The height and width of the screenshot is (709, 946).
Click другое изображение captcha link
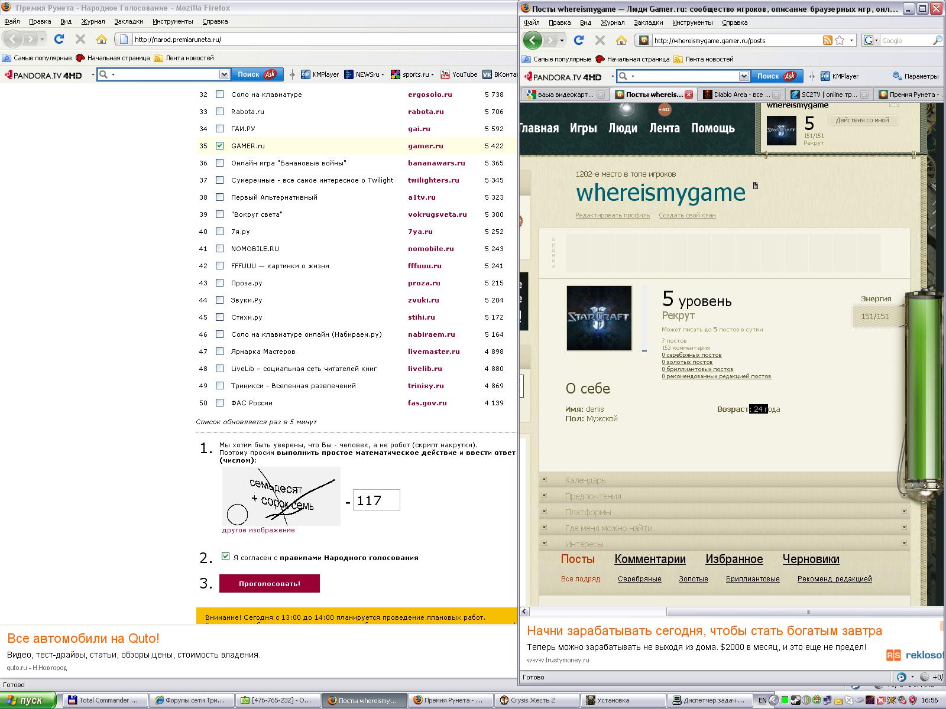258,530
